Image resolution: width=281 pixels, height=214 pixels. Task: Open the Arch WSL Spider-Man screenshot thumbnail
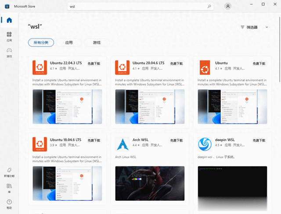tap(150, 183)
